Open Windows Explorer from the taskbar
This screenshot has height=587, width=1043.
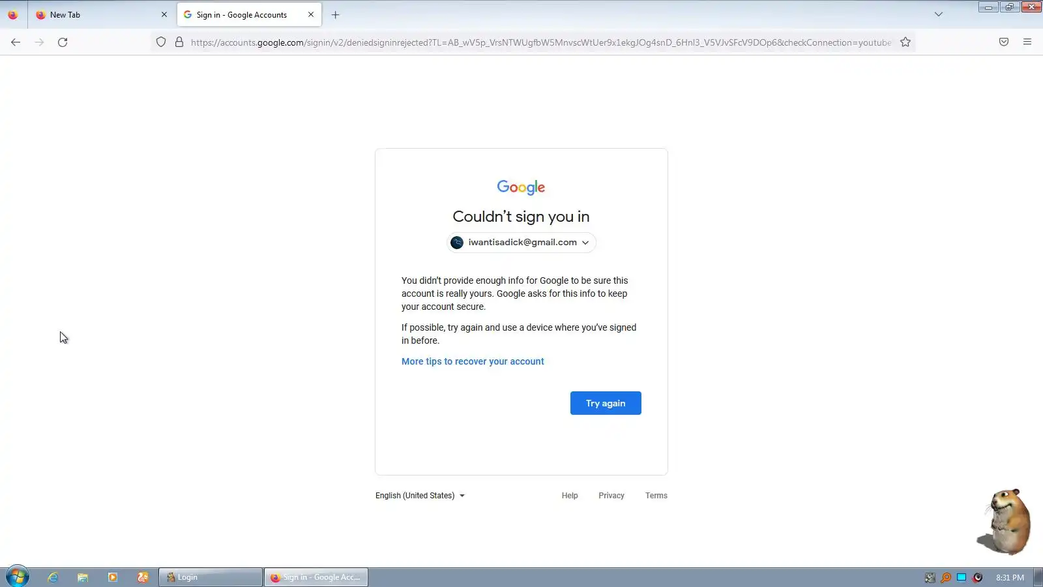point(83,577)
